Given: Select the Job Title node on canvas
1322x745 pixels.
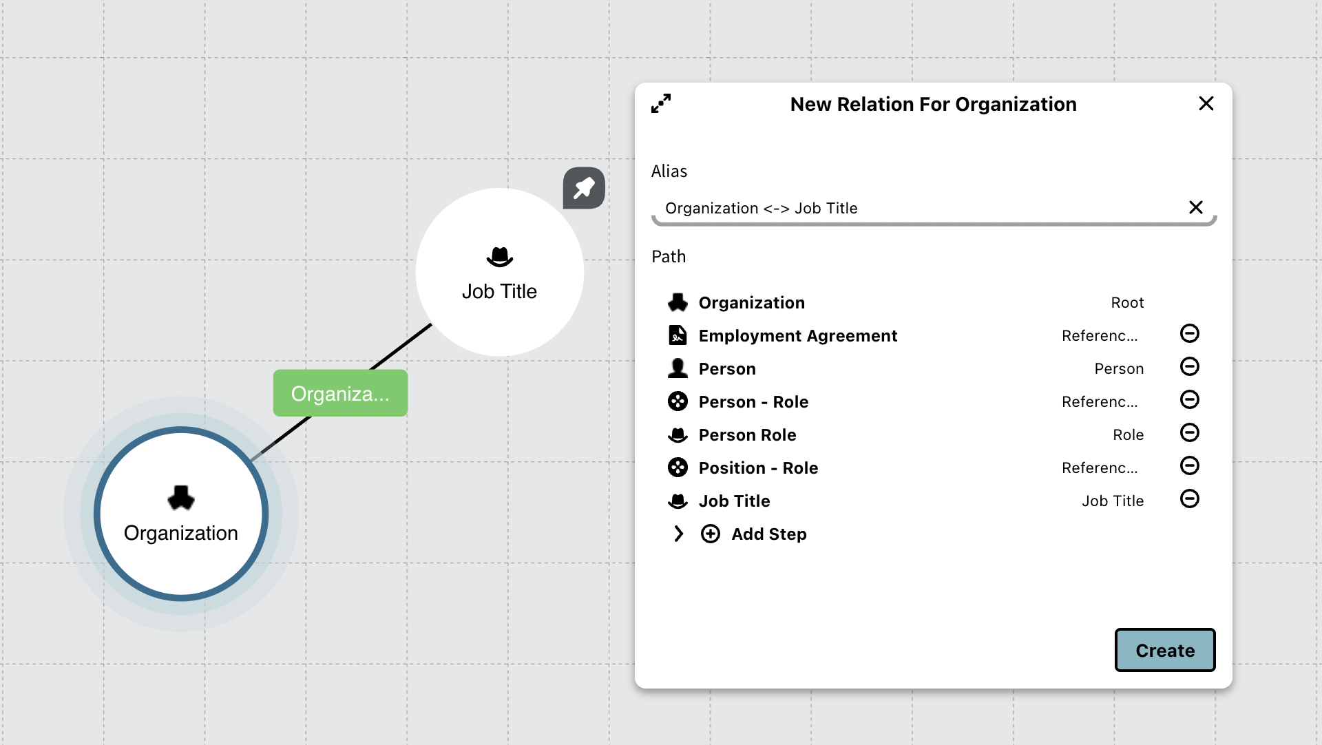Looking at the screenshot, I should coord(499,273).
